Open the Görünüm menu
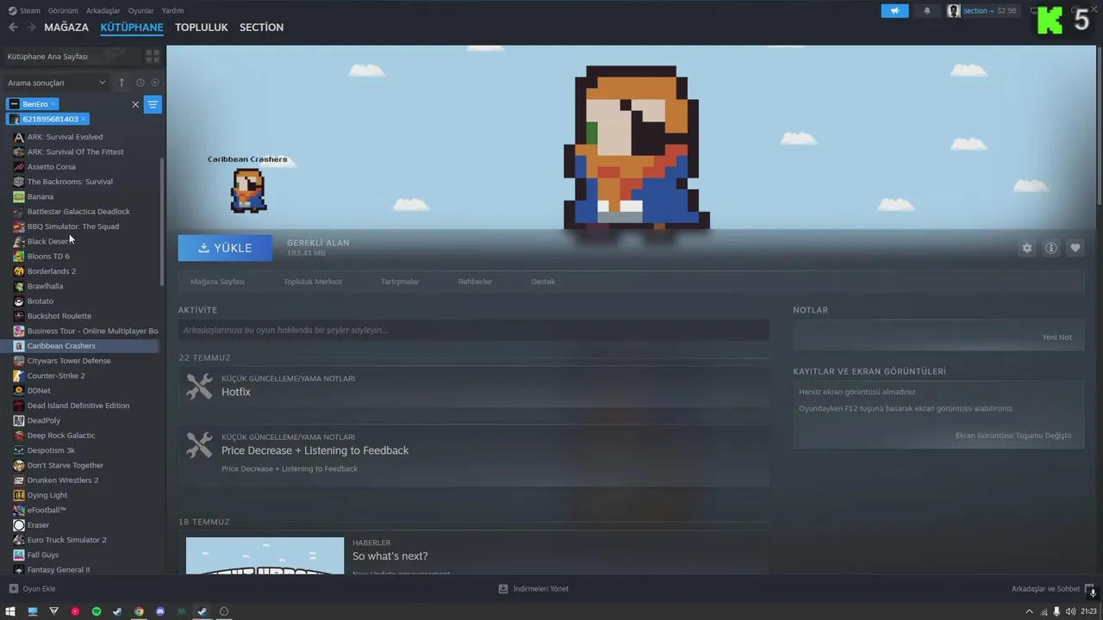Viewport: 1103px width, 620px height. [x=63, y=10]
